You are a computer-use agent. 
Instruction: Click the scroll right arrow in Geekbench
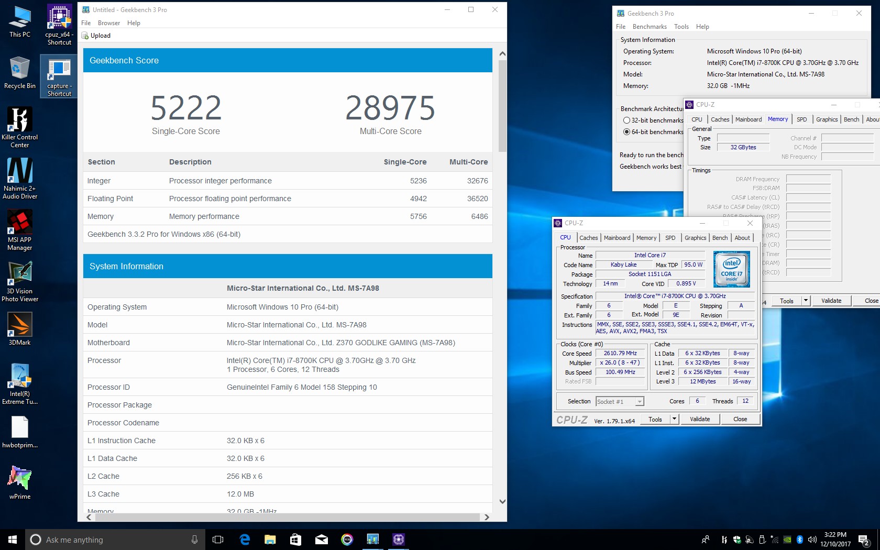pyautogui.click(x=487, y=517)
